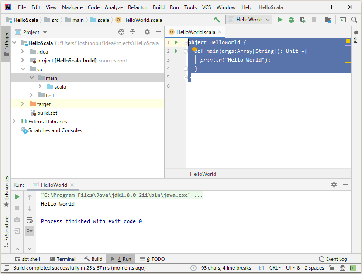The height and width of the screenshot is (274, 362).
Task: Open the Analyze menu
Action: click(x=114, y=7)
